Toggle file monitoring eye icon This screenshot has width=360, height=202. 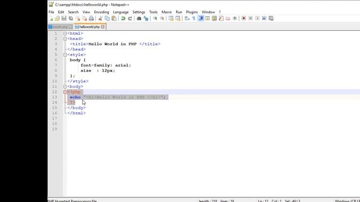pos(235,19)
